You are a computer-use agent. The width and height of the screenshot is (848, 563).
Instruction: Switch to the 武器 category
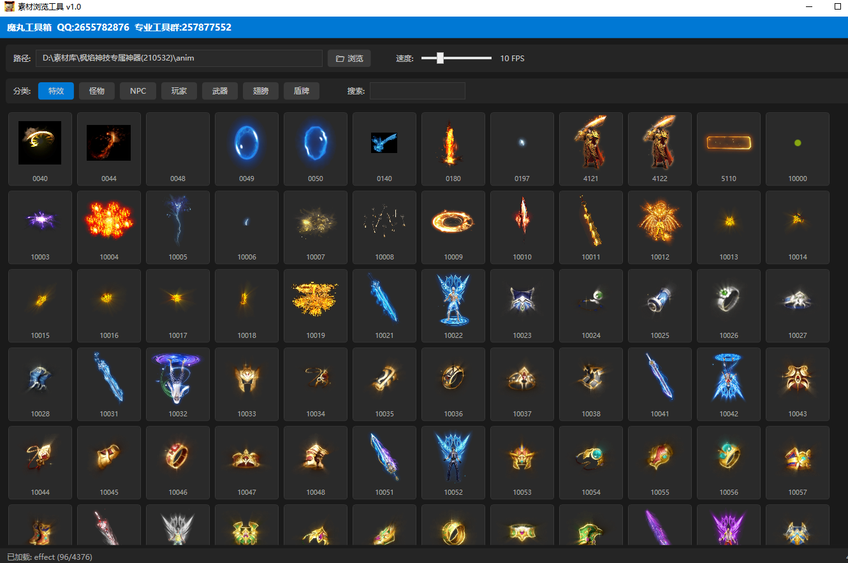click(220, 91)
